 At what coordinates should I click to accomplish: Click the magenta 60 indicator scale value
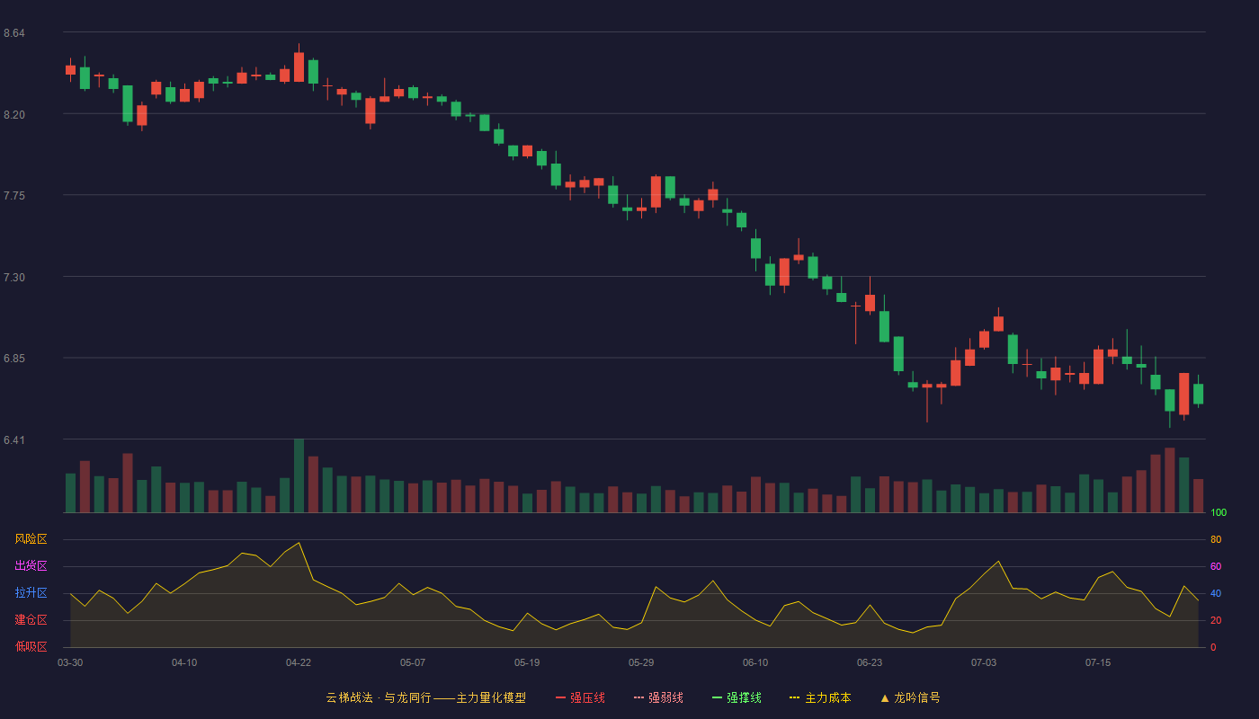click(x=1216, y=566)
